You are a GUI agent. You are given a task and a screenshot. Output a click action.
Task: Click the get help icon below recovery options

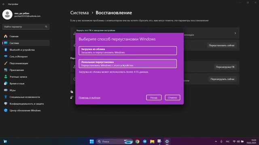[72, 92]
